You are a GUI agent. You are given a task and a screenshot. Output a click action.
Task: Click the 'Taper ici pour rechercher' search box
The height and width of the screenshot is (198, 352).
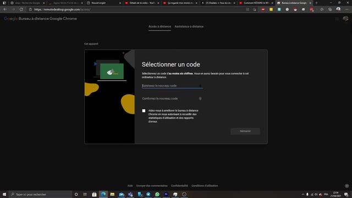point(40,194)
